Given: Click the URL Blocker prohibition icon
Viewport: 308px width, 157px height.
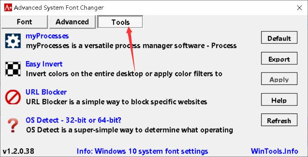Looking at the screenshot, I should click(x=12, y=97).
